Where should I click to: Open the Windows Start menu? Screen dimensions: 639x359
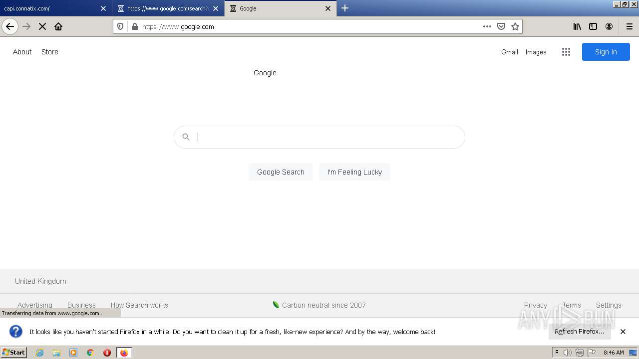[x=13, y=353]
